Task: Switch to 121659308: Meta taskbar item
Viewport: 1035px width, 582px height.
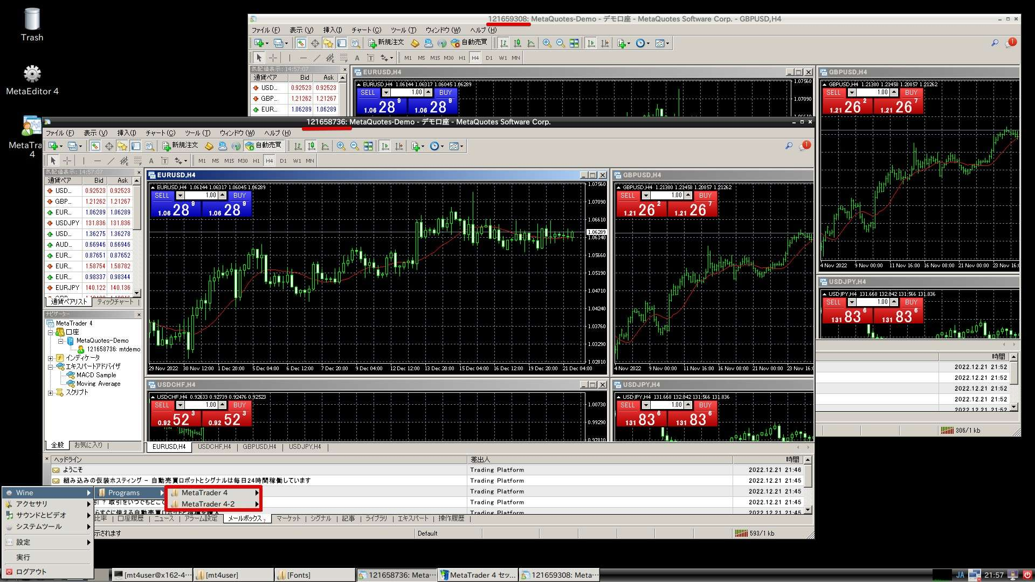Action: point(560,575)
